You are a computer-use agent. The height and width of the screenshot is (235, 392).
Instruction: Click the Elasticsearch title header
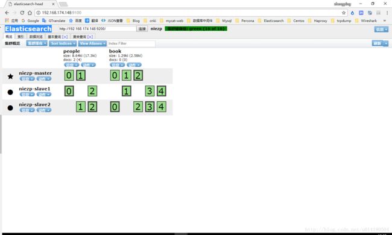coord(28,29)
